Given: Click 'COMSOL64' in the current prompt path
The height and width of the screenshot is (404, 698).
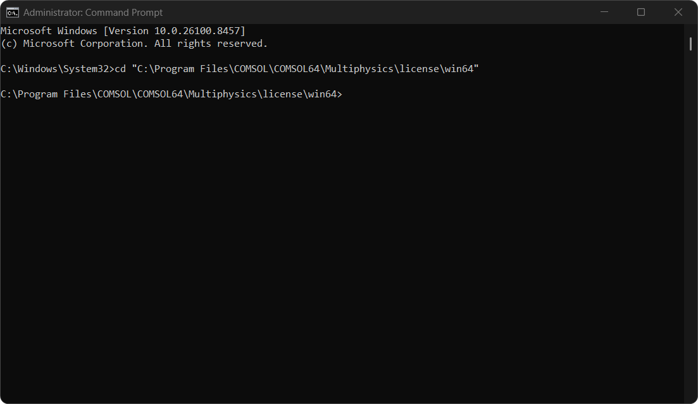Looking at the screenshot, I should [160, 94].
